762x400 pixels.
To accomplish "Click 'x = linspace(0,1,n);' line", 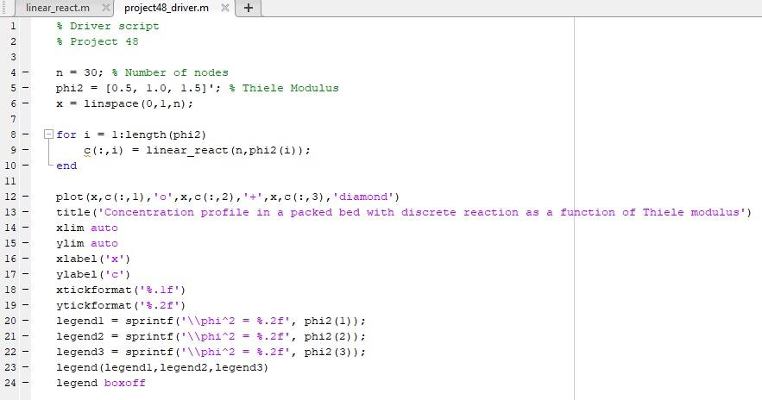I will (x=124, y=104).
